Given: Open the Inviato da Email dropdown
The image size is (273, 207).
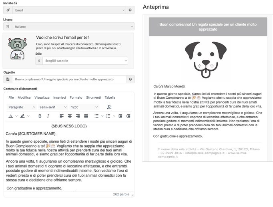Looking at the screenshot, I should pyautogui.click(x=69, y=10).
